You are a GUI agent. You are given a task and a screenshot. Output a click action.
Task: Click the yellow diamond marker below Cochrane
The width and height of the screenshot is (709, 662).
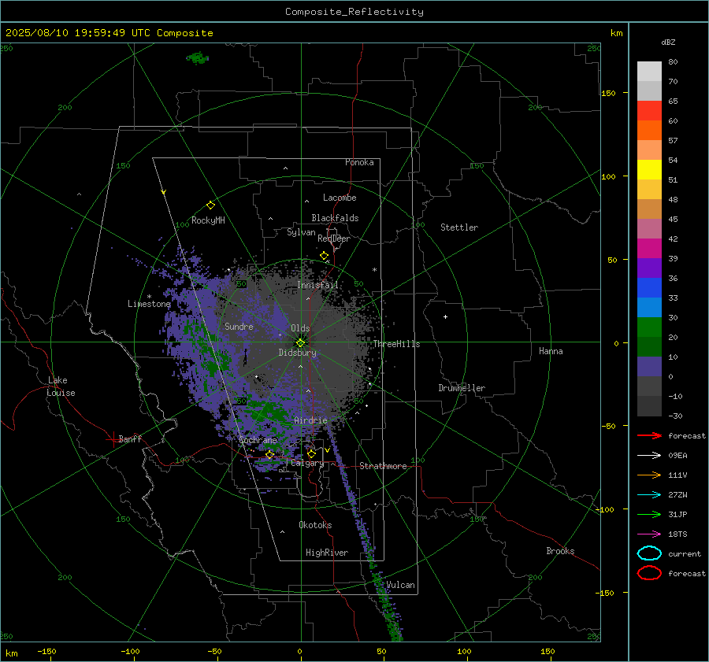pyautogui.click(x=269, y=455)
